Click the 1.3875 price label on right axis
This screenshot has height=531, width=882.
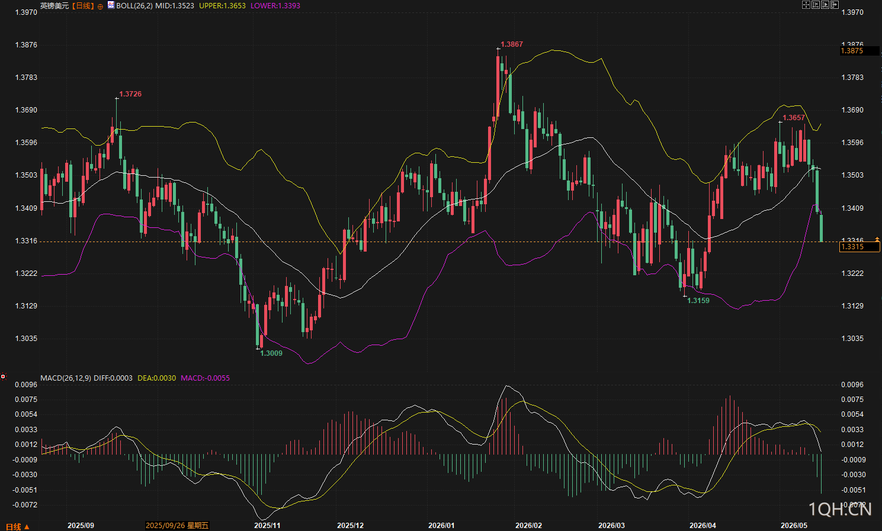tap(859, 51)
